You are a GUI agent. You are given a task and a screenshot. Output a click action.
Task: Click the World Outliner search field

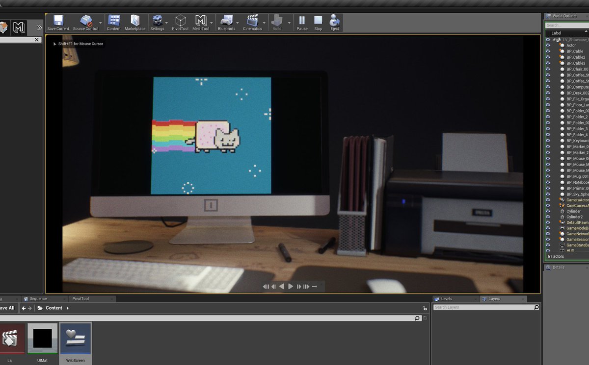coord(567,25)
